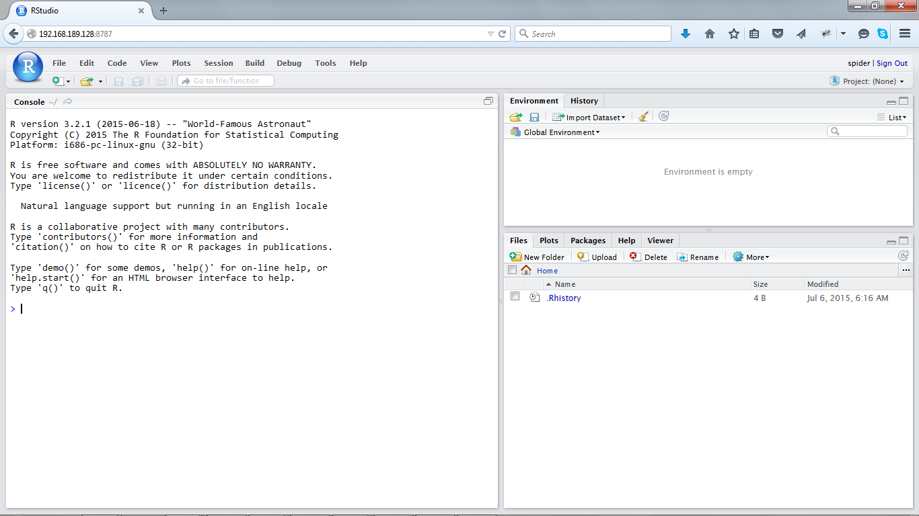This screenshot has height=516, width=919.
Task: Open the View menu
Action: click(x=149, y=63)
